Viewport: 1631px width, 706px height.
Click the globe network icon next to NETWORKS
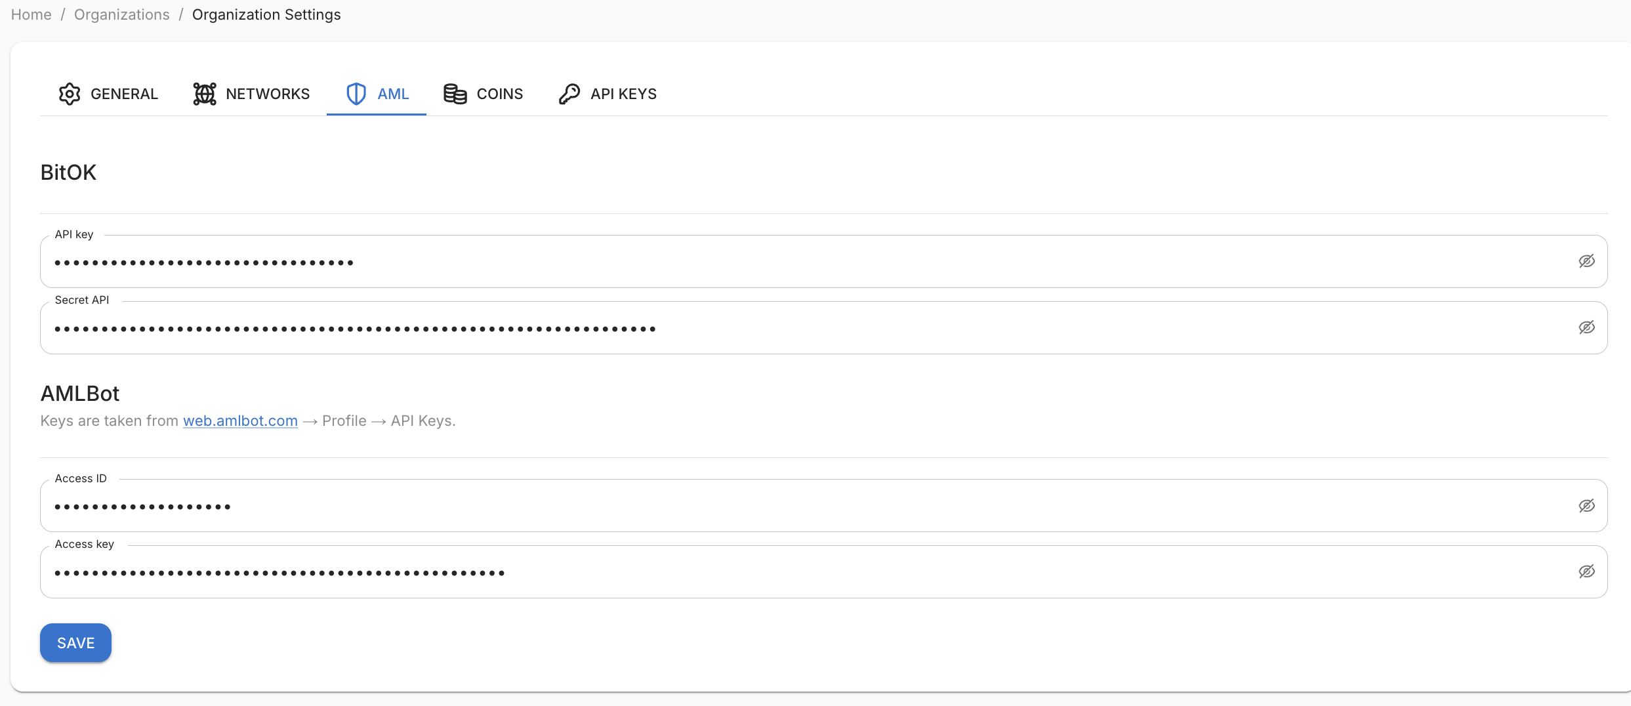pyautogui.click(x=205, y=94)
